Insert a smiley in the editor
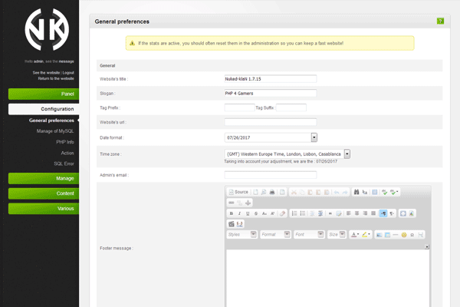Image resolution: width=460 pixels, height=307 pixels. coord(403,234)
